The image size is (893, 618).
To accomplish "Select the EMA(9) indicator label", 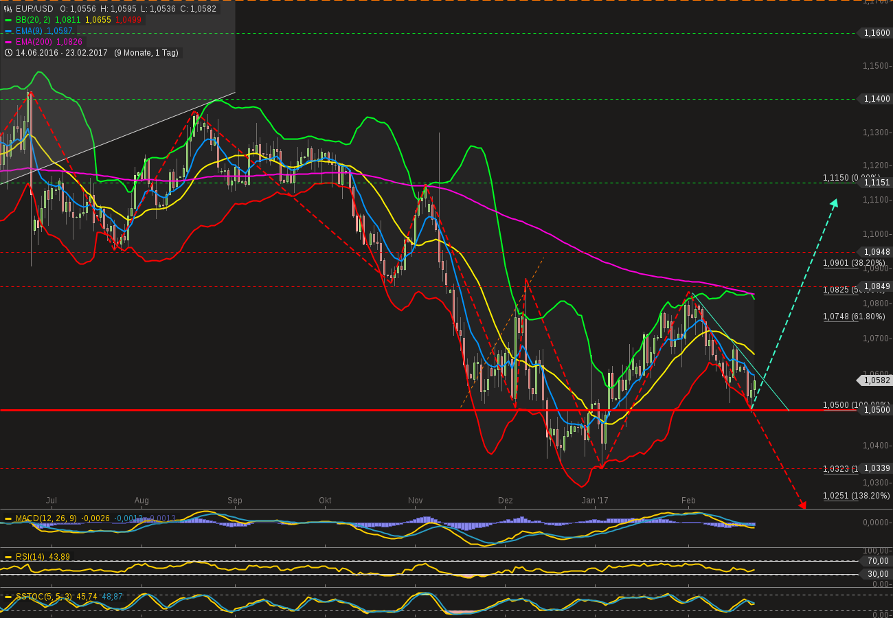I will tap(30, 31).
